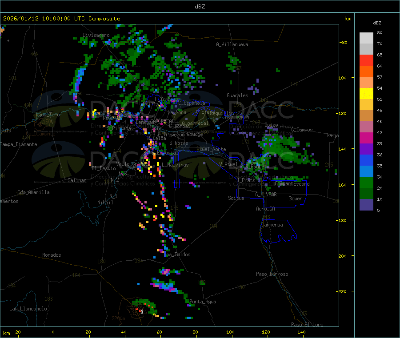Click the dBZ title at top

200,7
